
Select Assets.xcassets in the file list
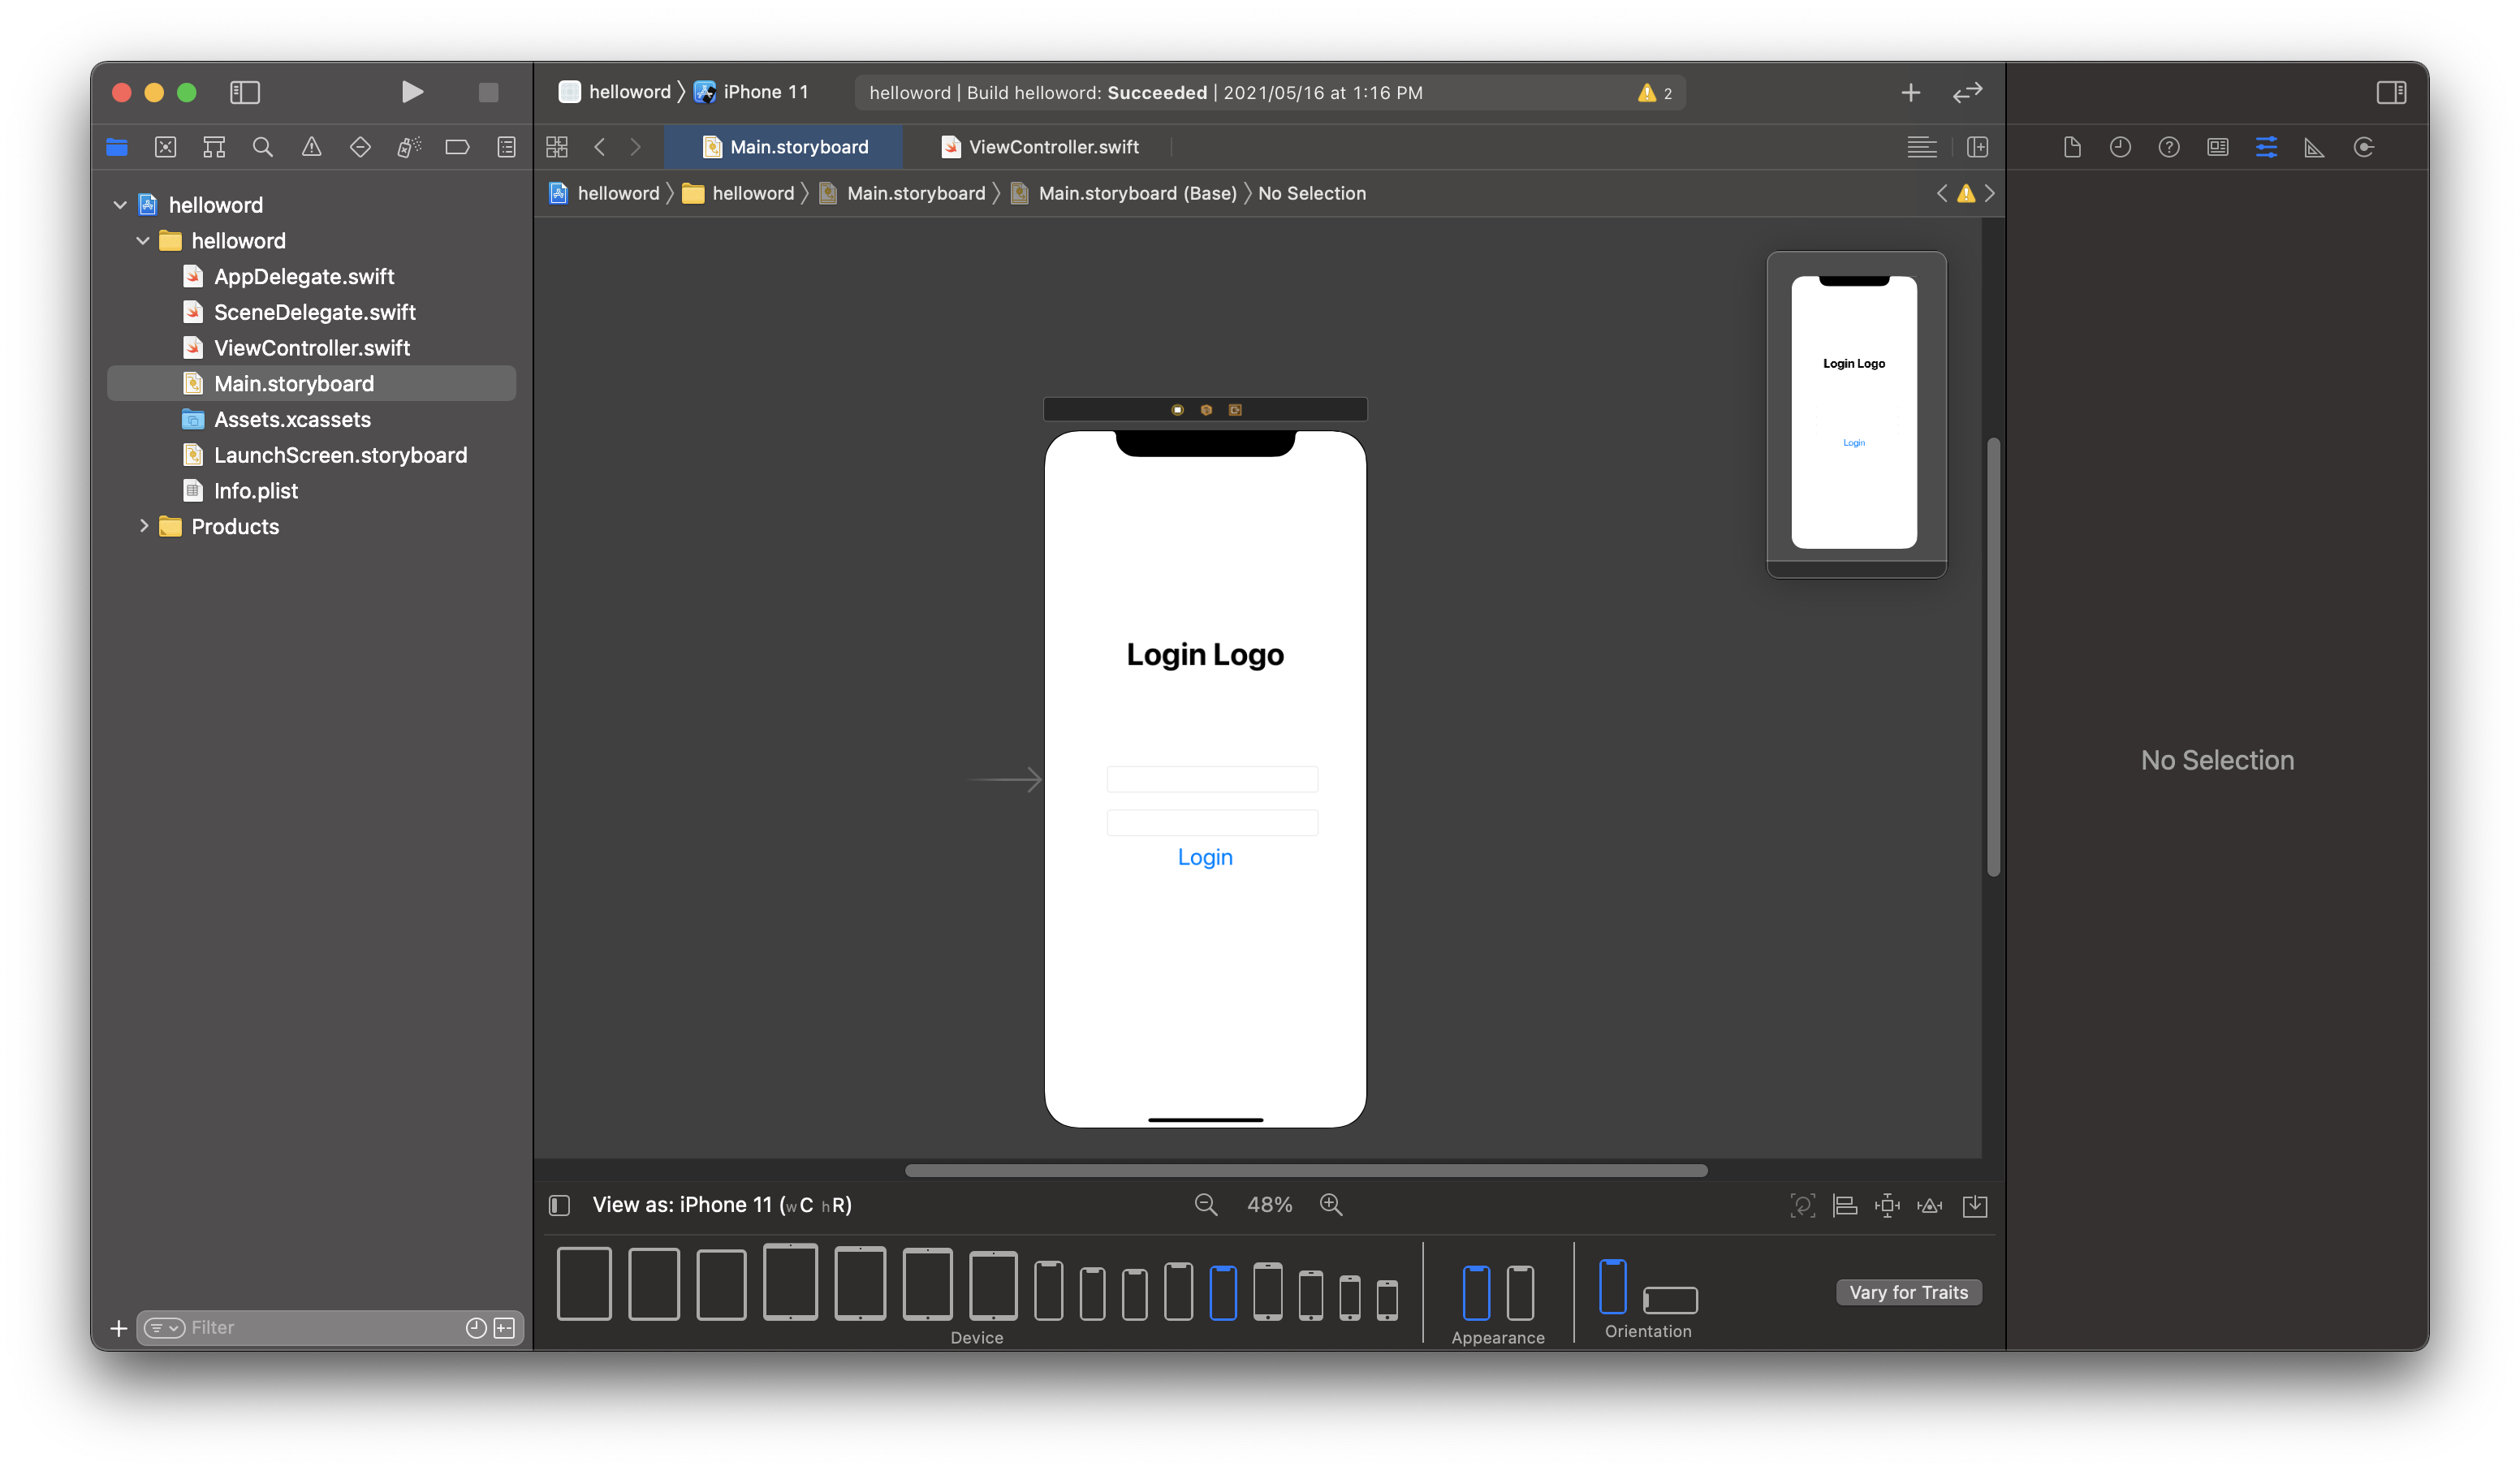(x=292, y=420)
